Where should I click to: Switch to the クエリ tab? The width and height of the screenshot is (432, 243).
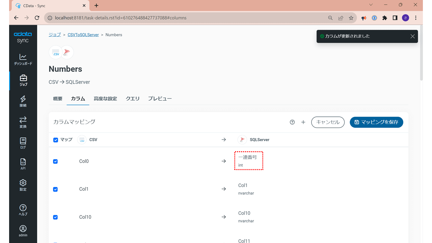point(133,99)
